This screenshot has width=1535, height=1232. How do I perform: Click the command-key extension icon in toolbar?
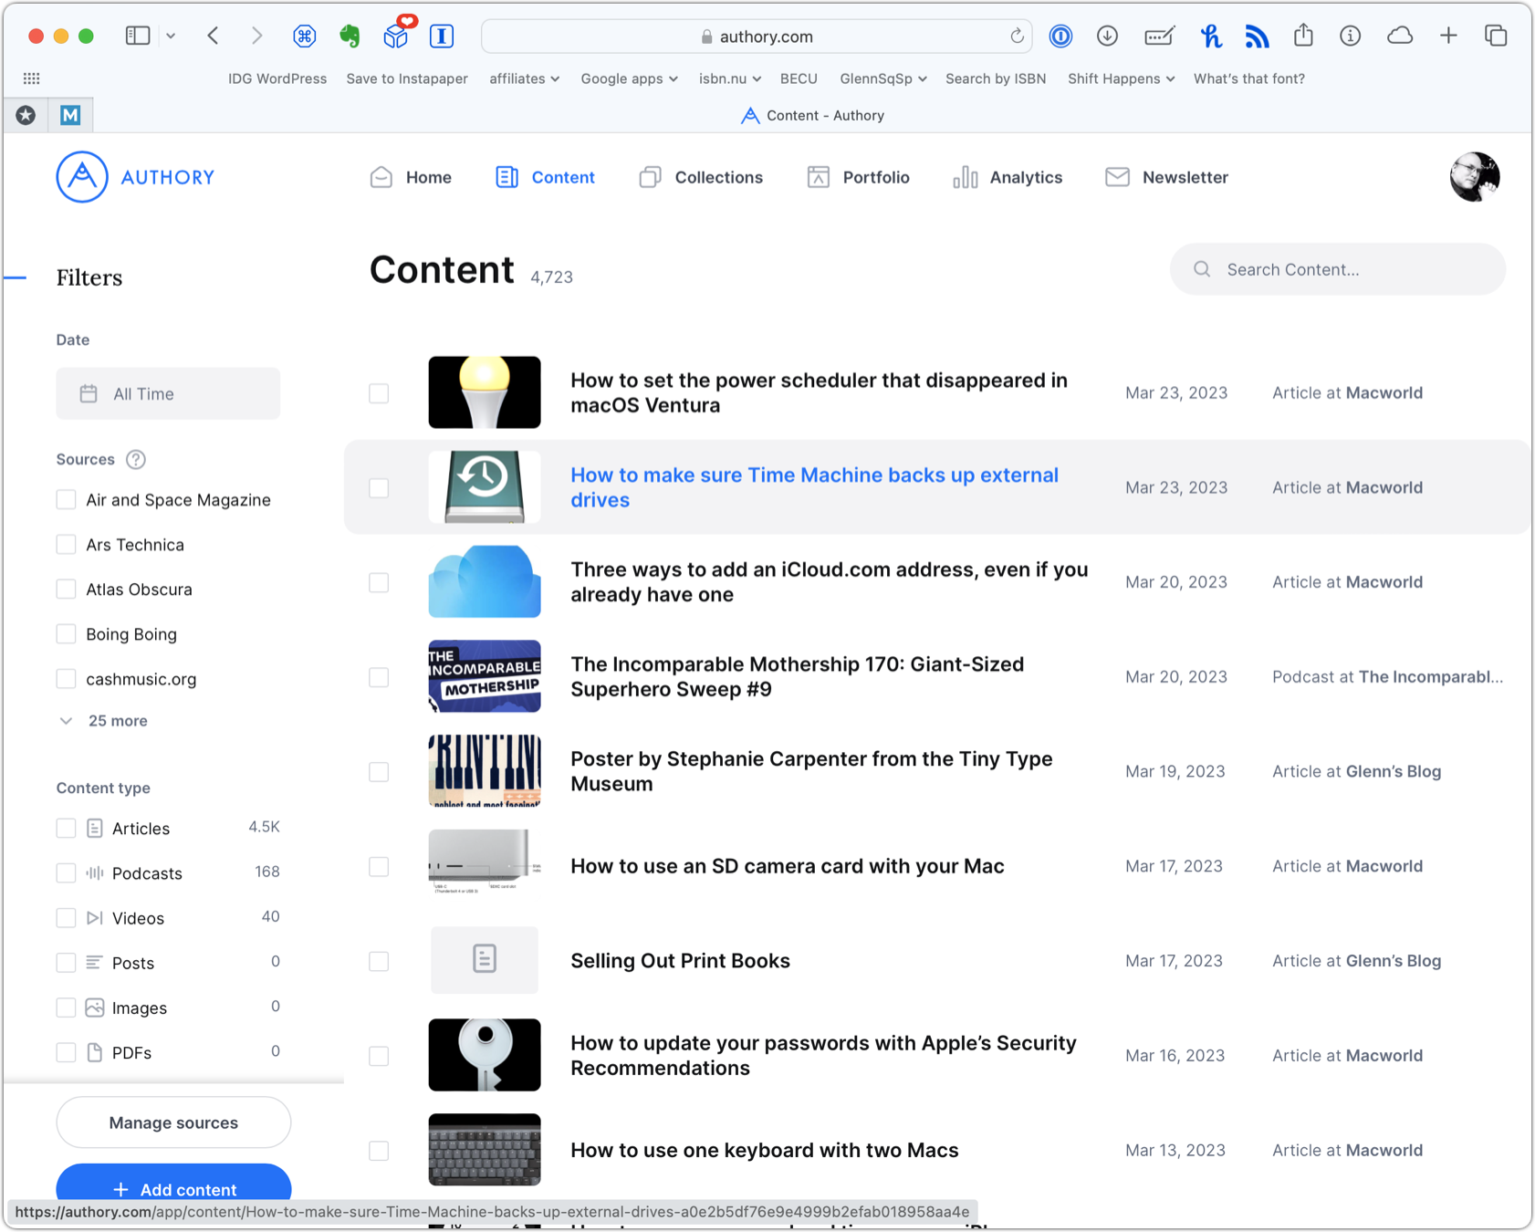(304, 36)
